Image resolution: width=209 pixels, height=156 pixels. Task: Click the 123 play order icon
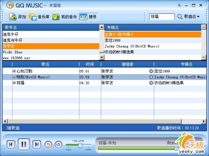pos(58,145)
